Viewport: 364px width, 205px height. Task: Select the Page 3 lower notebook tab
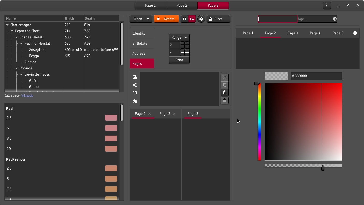(193, 114)
